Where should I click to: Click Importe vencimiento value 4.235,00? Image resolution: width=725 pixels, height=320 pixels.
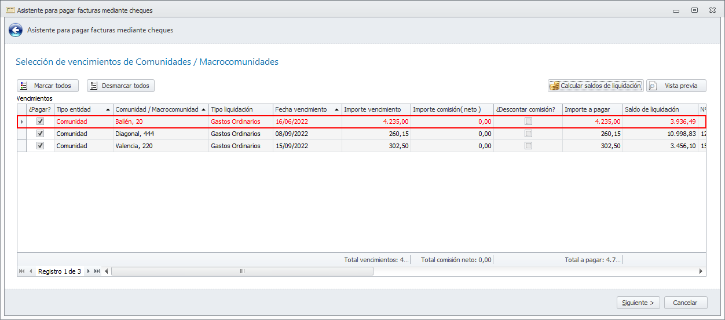pos(376,122)
